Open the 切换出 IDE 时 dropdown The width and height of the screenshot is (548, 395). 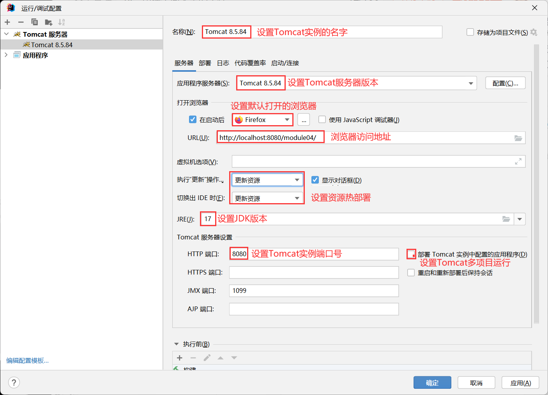[297, 198]
